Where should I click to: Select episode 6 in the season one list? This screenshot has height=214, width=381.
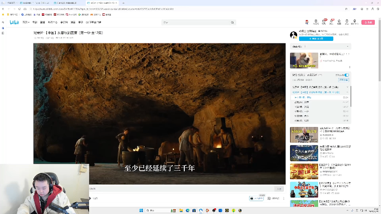(321, 121)
